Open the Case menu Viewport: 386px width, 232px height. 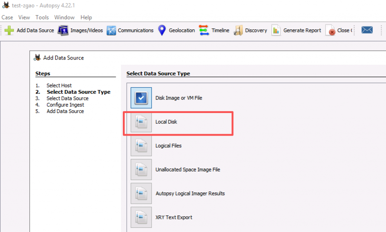click(7, 17)
